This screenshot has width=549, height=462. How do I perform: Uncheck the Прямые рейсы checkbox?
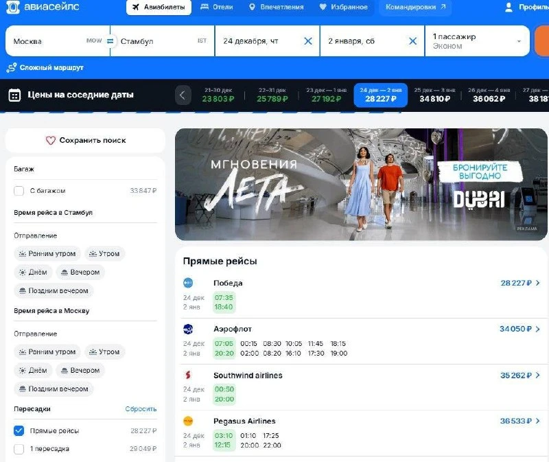coord(19,430)
